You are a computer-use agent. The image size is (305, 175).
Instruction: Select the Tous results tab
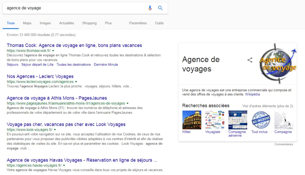(x=11, y=23)
